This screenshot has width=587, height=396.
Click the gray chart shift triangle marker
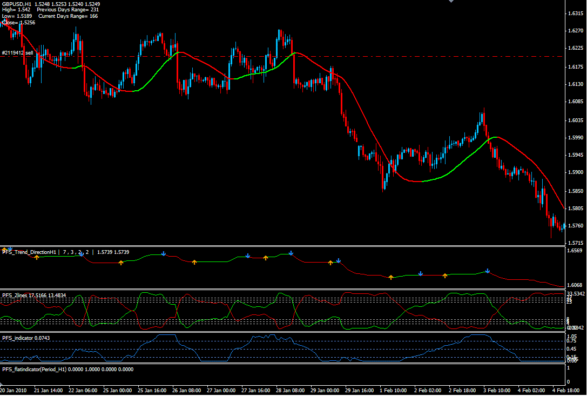point(451,2)
